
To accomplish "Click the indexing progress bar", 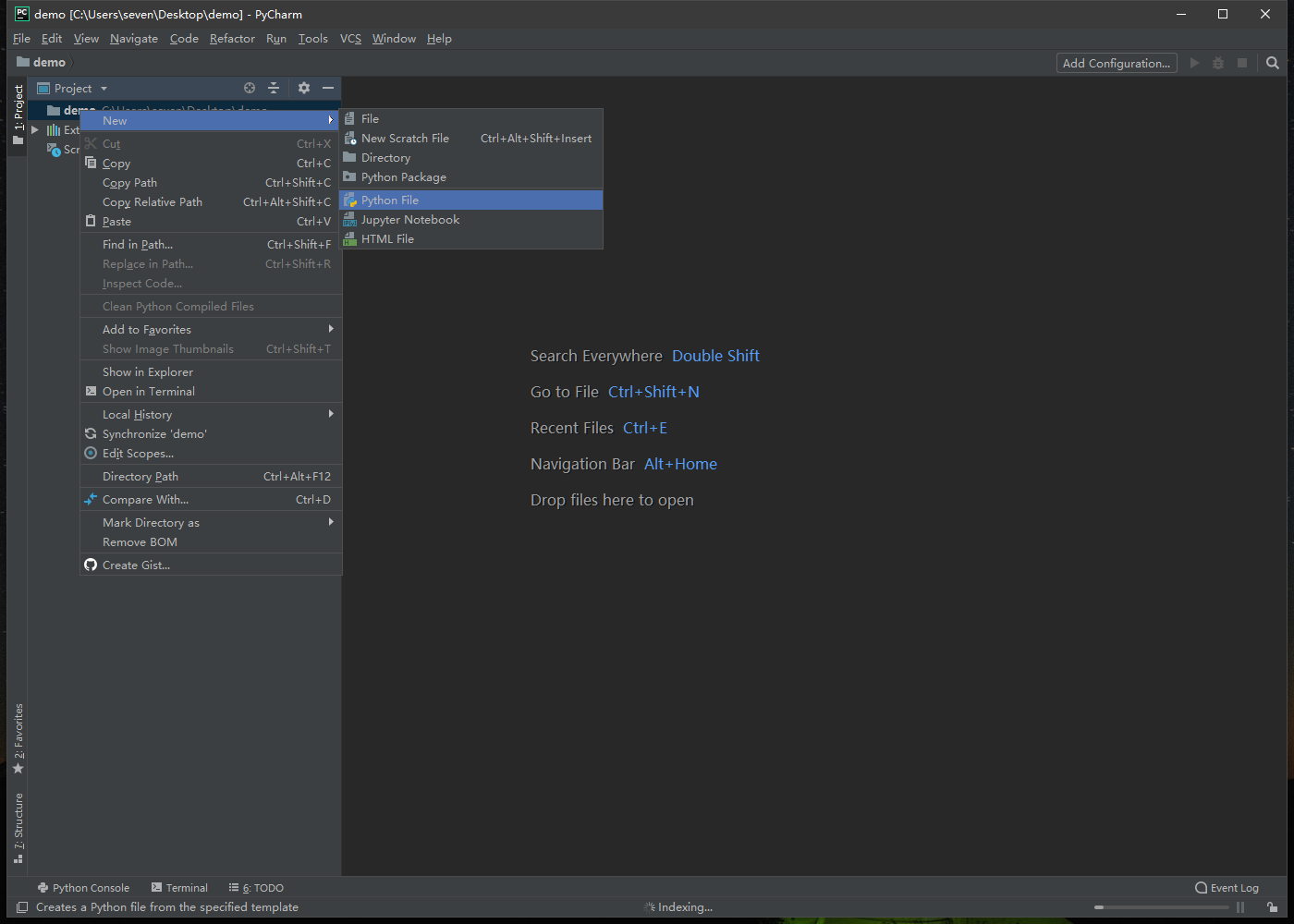I will coord(1161,907).
